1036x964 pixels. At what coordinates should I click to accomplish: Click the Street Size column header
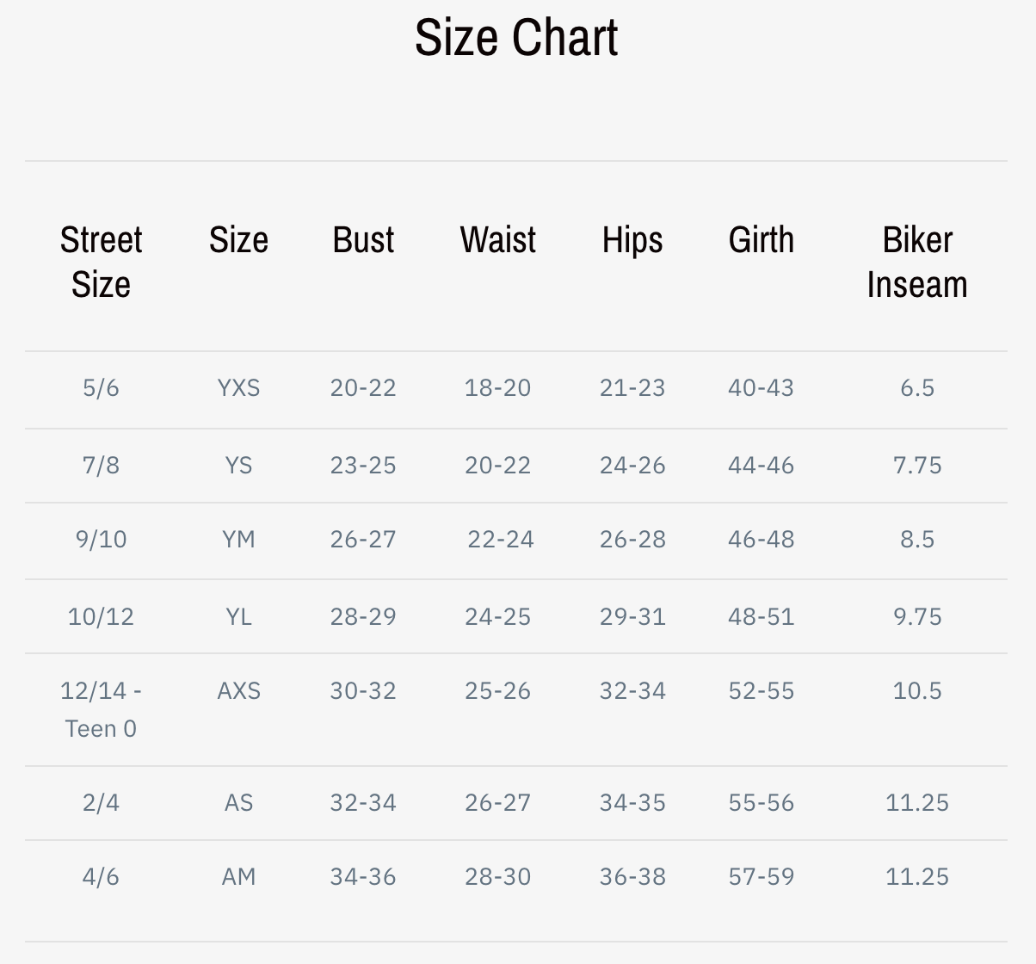pyautogui.click(x=101, y=262)
